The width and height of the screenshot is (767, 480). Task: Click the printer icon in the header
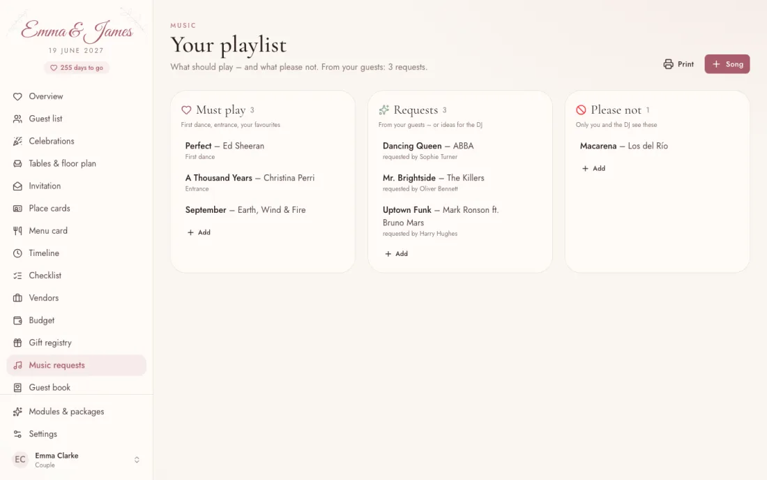[668, 64]
